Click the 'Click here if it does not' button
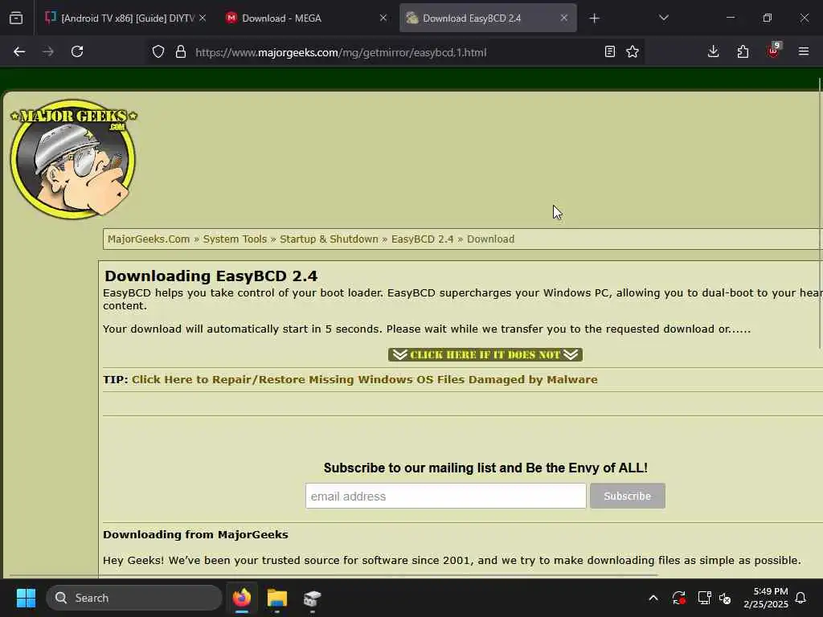The image size is (823, 617). [485, 354]
